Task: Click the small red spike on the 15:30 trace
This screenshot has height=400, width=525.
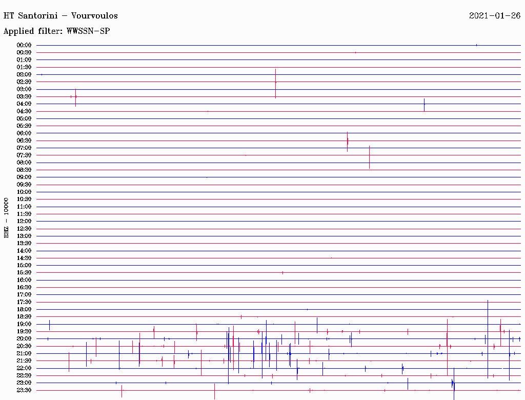Action: (282, 273)
